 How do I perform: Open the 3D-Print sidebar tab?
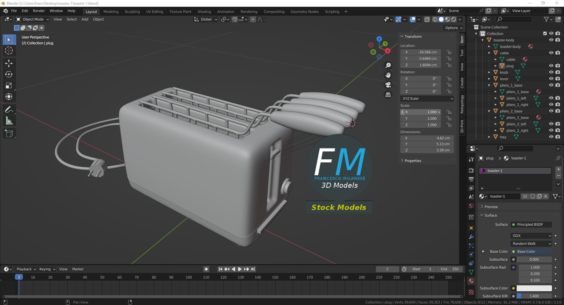[x=462, y=127]
